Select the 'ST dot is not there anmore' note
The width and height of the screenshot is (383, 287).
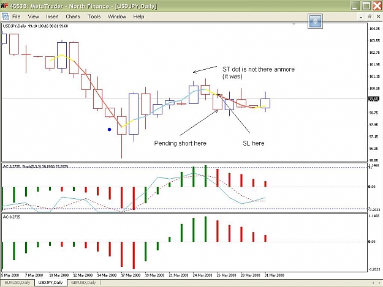259,73
